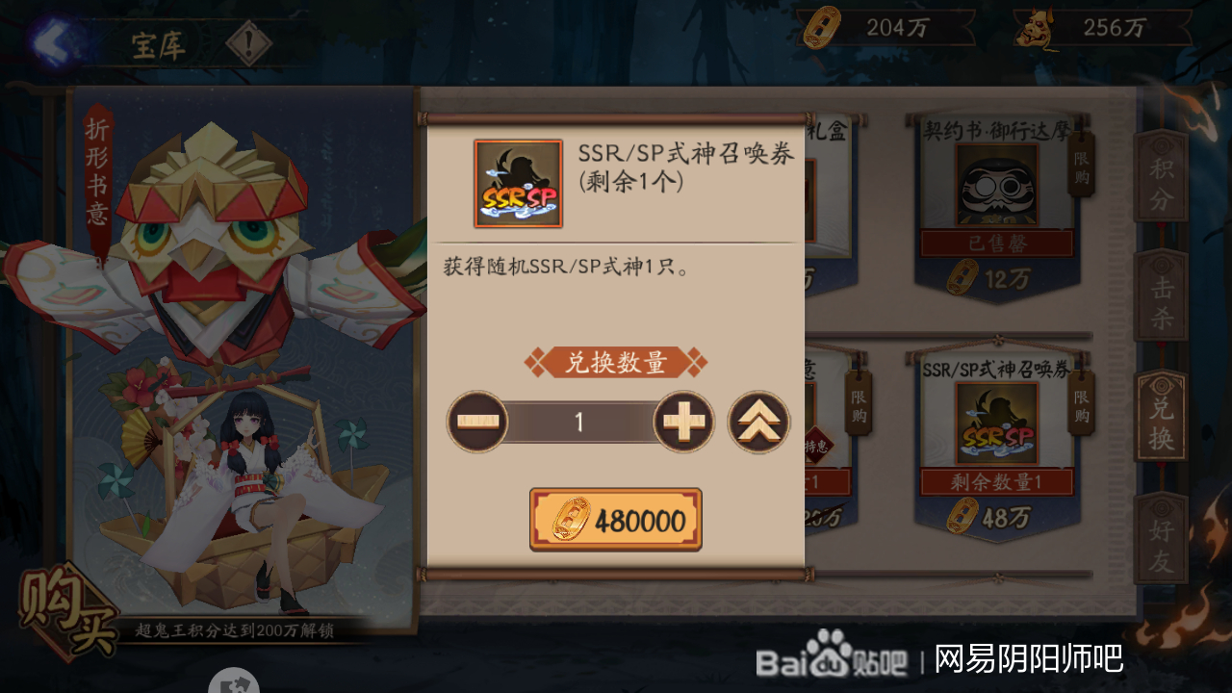Confirm purchase for 480000 coins

616,520
